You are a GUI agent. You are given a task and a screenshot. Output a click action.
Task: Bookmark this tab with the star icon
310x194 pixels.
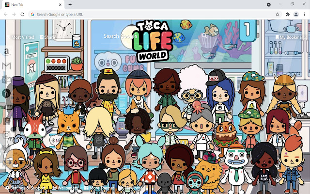coord(278,14)
